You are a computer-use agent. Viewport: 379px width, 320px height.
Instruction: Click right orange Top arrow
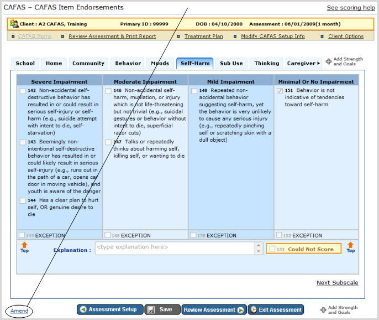click(x=350, y=245)
